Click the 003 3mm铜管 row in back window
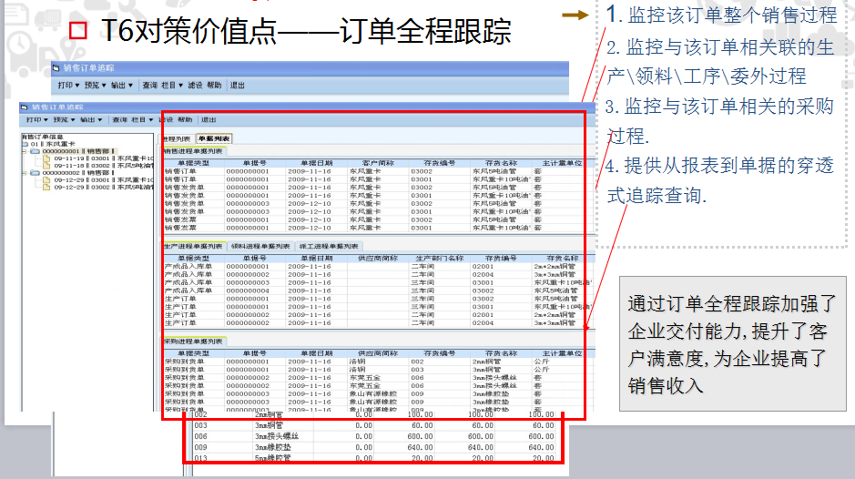This screenshot has width=855, height=479. 374,425
